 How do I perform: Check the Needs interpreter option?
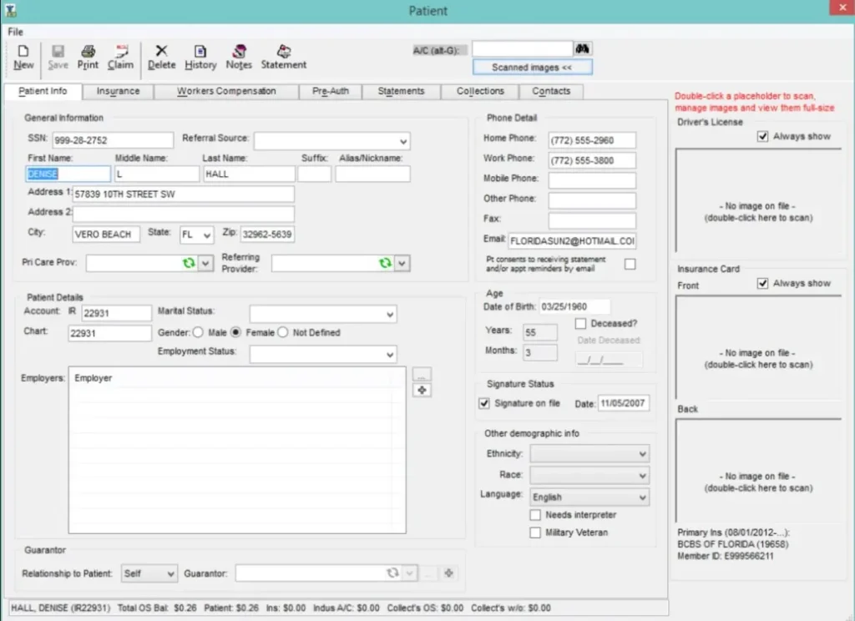pos(535,515)
